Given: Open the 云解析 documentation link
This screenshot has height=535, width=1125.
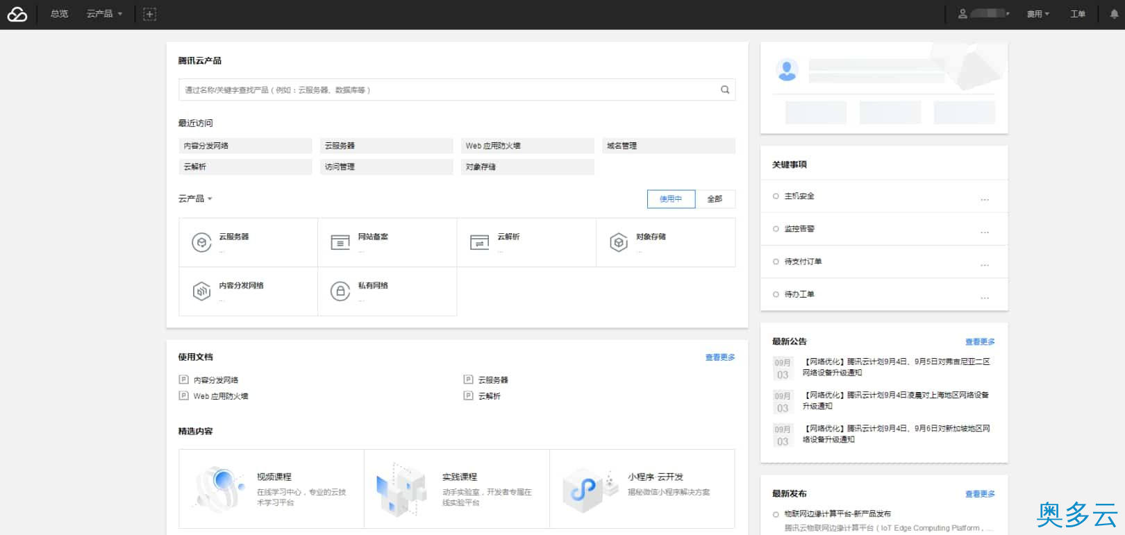Looking at the screenshot, I should [490, 396].
